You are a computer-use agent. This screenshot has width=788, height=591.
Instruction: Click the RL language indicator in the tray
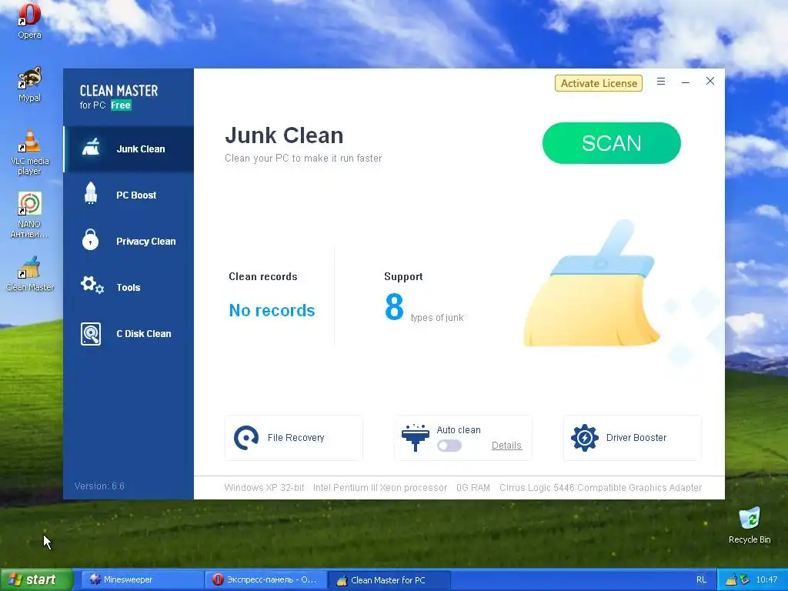click(x=701, y=580)
